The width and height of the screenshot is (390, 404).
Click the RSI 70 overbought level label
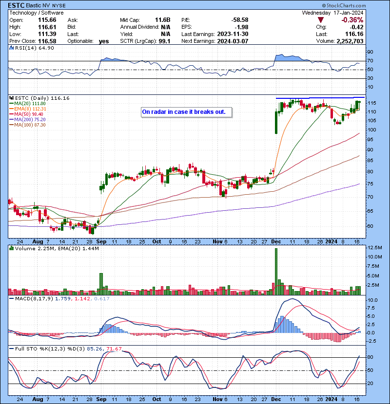point(370,61)
